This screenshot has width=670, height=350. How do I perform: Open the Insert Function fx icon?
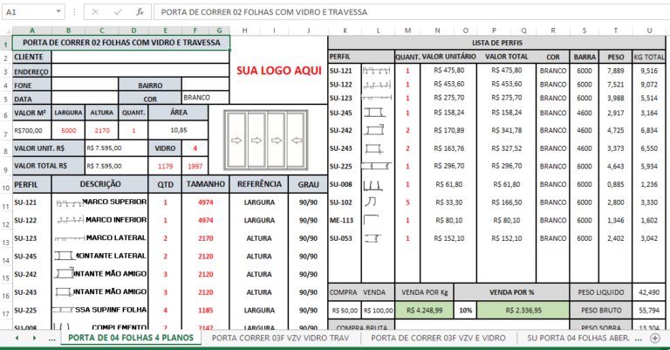pos(140,12)
